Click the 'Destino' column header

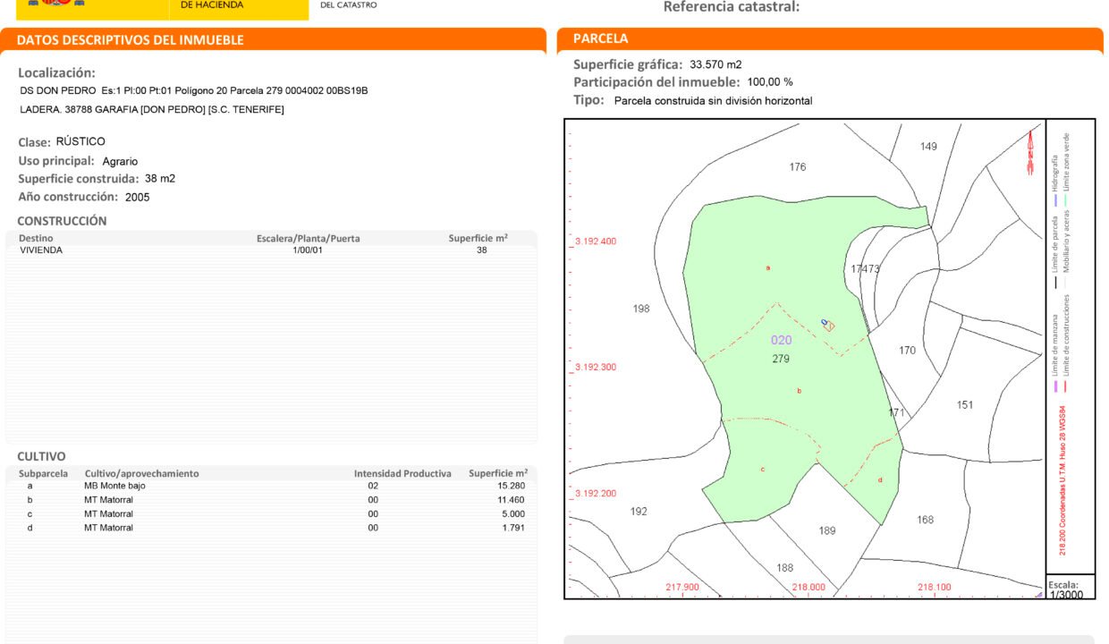tap(36, 239)
